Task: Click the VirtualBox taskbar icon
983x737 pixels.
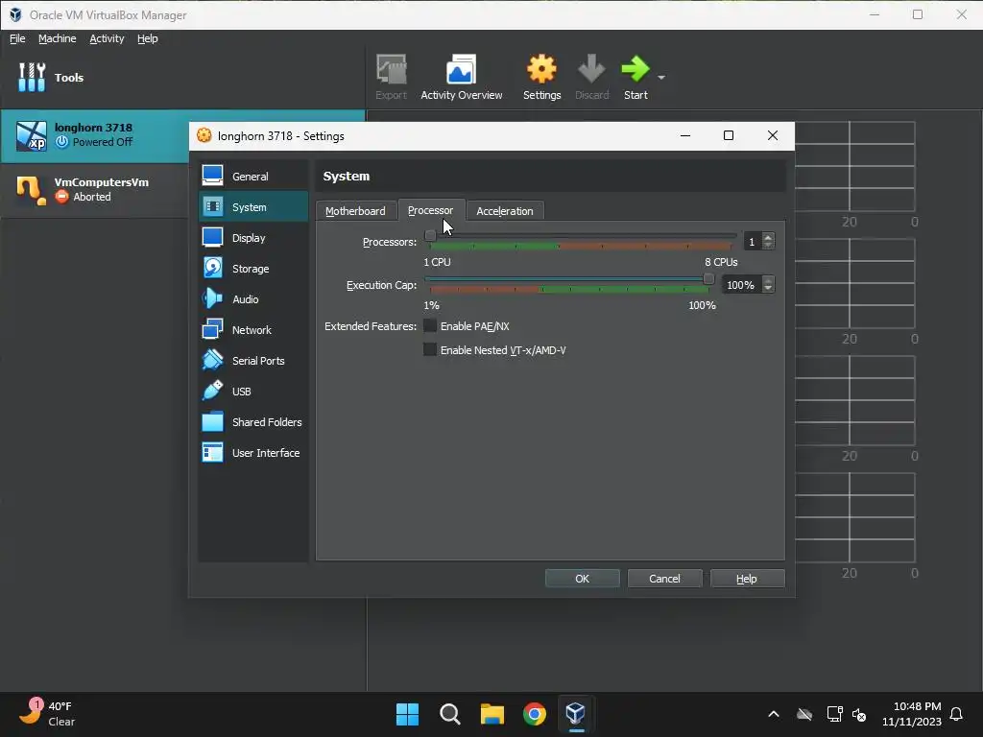Action: (x=576, y=714)
